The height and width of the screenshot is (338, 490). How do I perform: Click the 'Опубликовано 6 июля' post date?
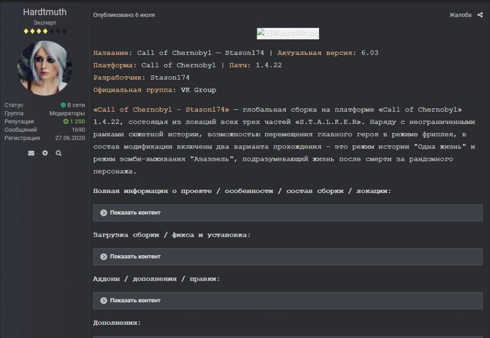[x=124, y=15]
